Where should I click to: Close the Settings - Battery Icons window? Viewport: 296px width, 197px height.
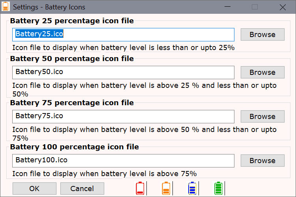coord(283,7)
